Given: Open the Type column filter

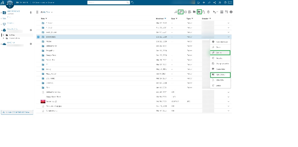Looking at the screenshot, I should point(192,19).
